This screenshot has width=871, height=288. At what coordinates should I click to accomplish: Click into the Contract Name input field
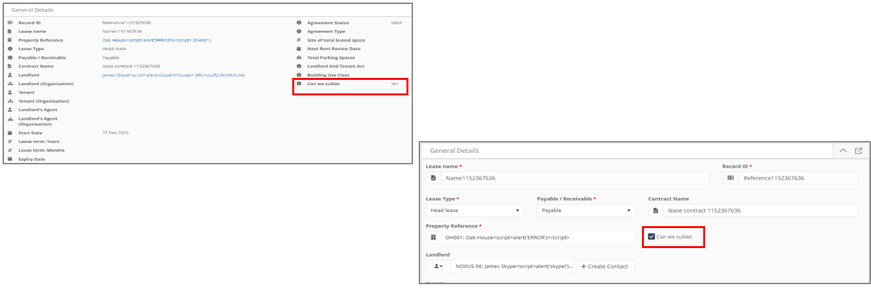(760, 210)
